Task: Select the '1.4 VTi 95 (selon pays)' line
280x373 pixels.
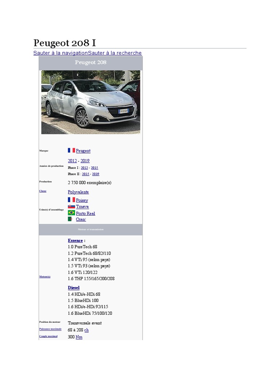Action: pyautogui.click(x=89, y=259)
